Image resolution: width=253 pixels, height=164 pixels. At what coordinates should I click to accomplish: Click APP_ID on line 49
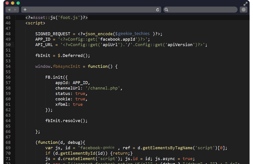click(x=43, y=39)
